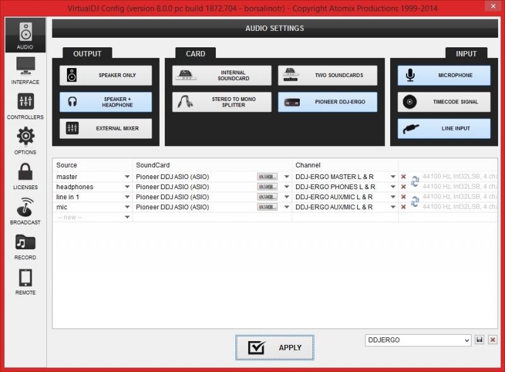The height and width of the screenshot is (372, 505).
Task: Toggle the Line Input option
Action: pos(444,129)
